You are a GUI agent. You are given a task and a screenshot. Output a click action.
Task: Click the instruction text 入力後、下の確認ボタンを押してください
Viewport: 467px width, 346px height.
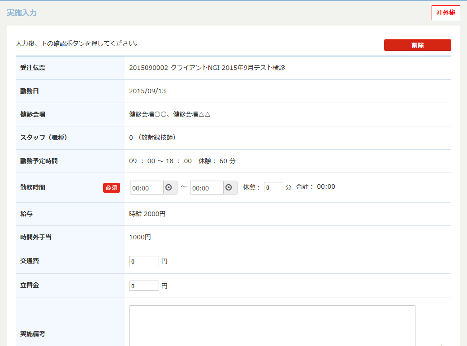point(77,43)
